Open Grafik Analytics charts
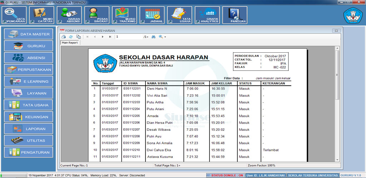 point(207,15)
